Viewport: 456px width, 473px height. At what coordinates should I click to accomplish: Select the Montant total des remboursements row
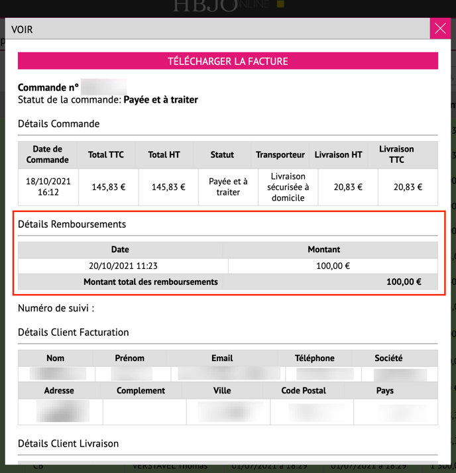coord(227,282)
